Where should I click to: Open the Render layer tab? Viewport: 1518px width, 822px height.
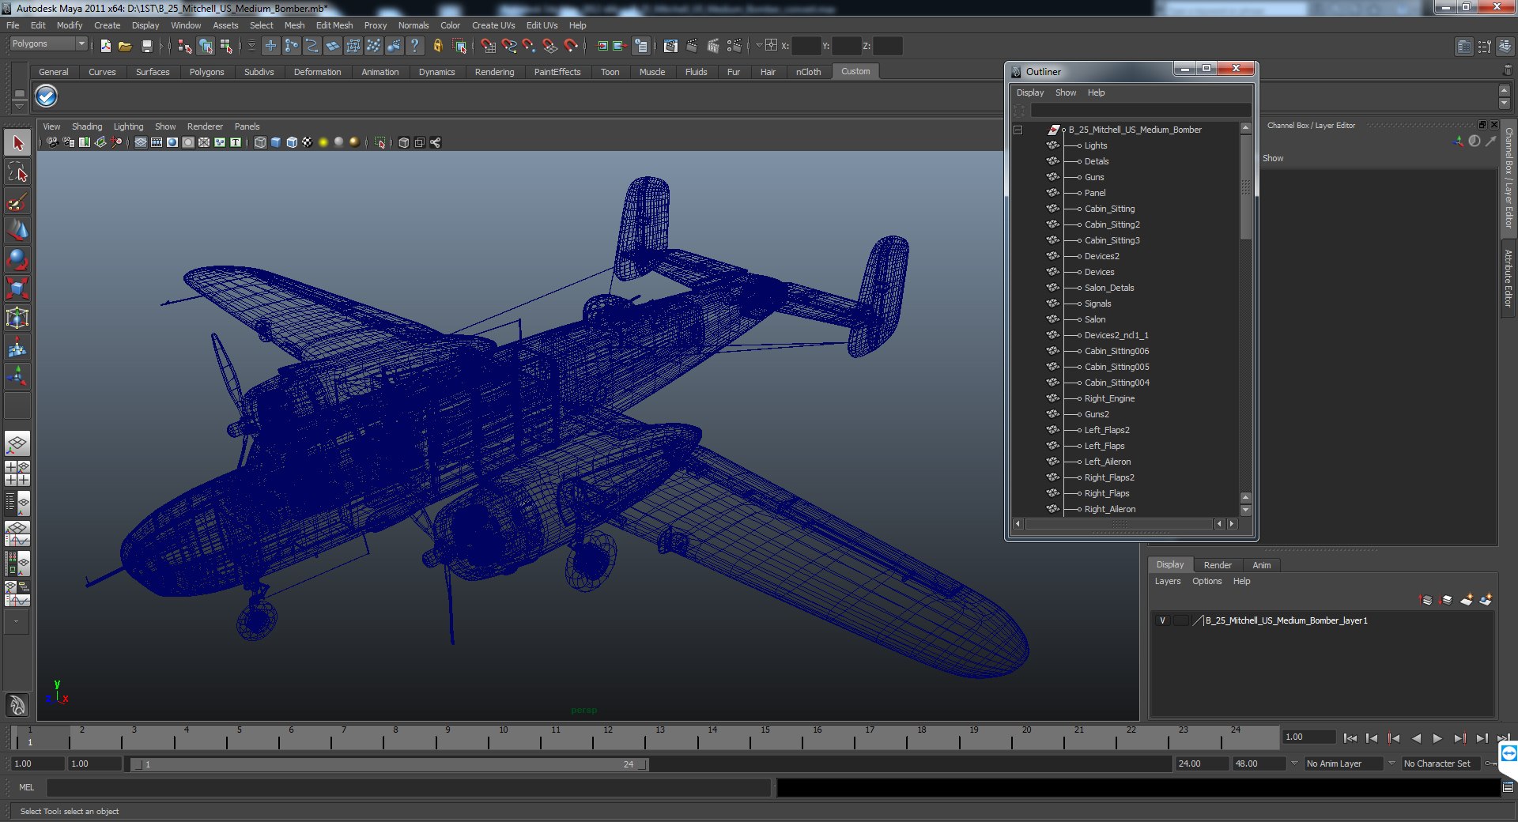tap(1218, 565)
